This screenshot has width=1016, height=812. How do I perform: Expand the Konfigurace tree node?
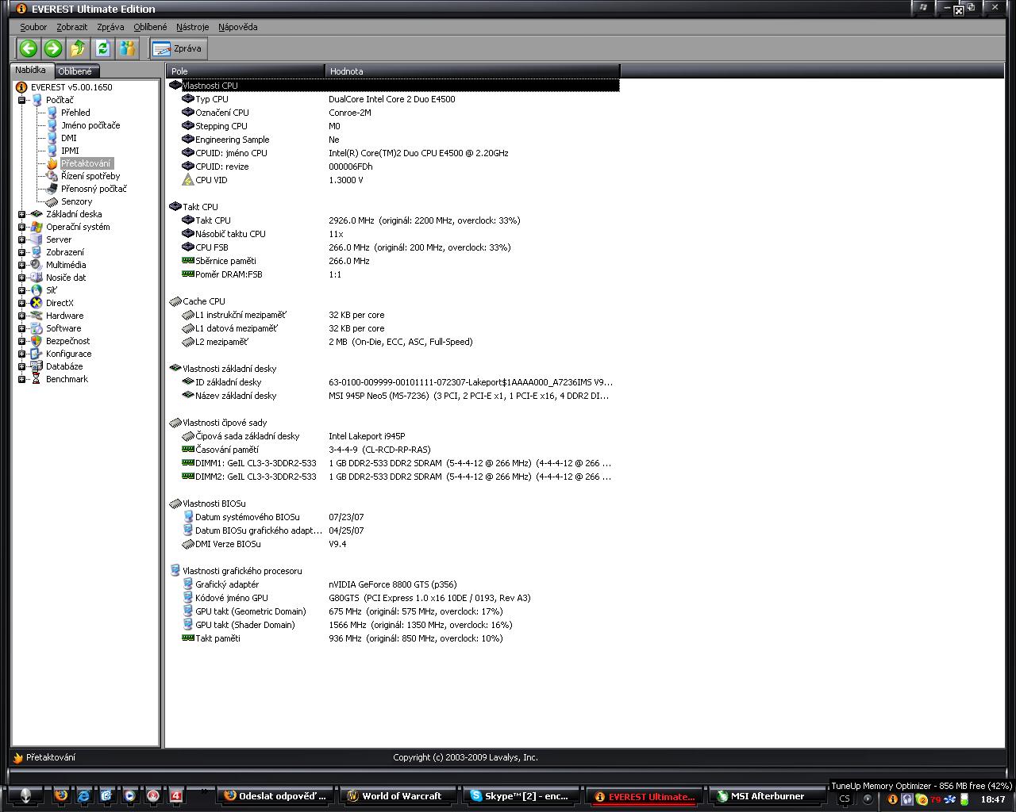(21, 354)
